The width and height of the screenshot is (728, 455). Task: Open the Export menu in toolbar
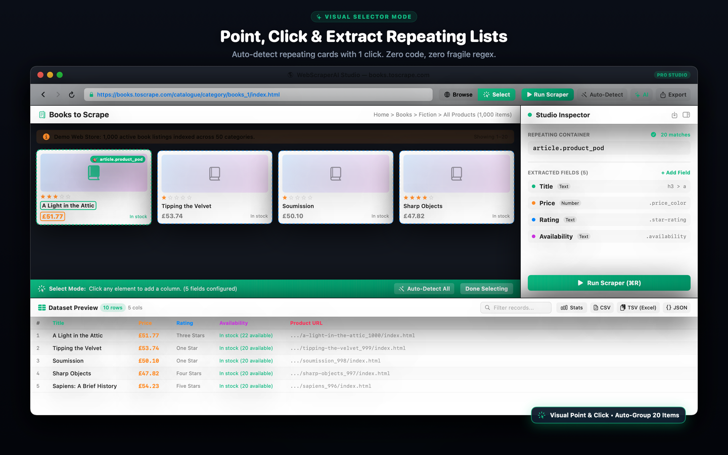(673, 95)
